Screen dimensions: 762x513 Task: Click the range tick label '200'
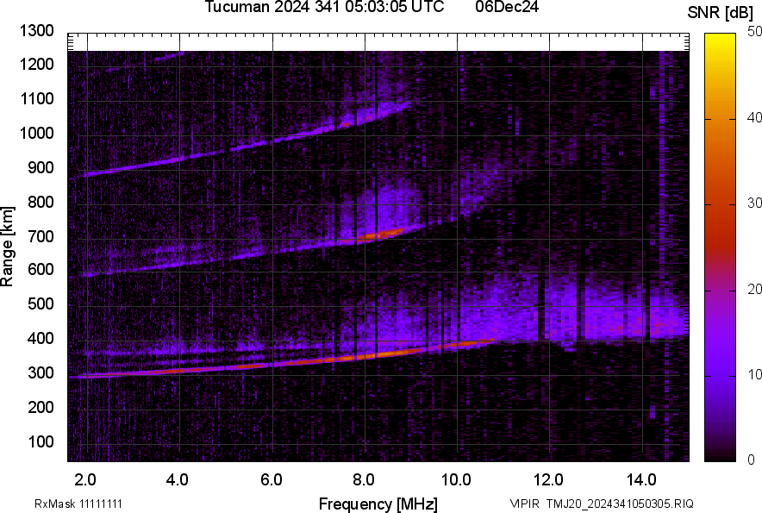tap(41, 407)
